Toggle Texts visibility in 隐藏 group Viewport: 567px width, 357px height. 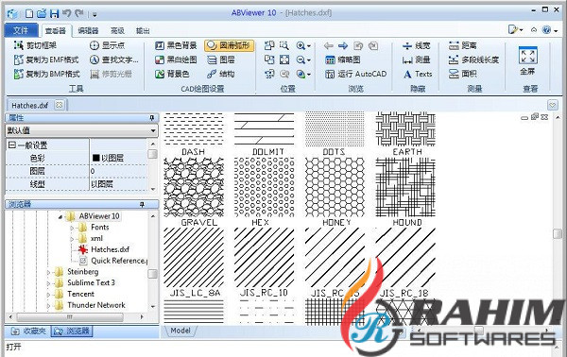pos(418,74)
